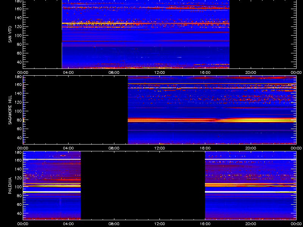Pick the 160 frequency label on Palehua axis
The image size is (303, 227).
coord(18,160)
